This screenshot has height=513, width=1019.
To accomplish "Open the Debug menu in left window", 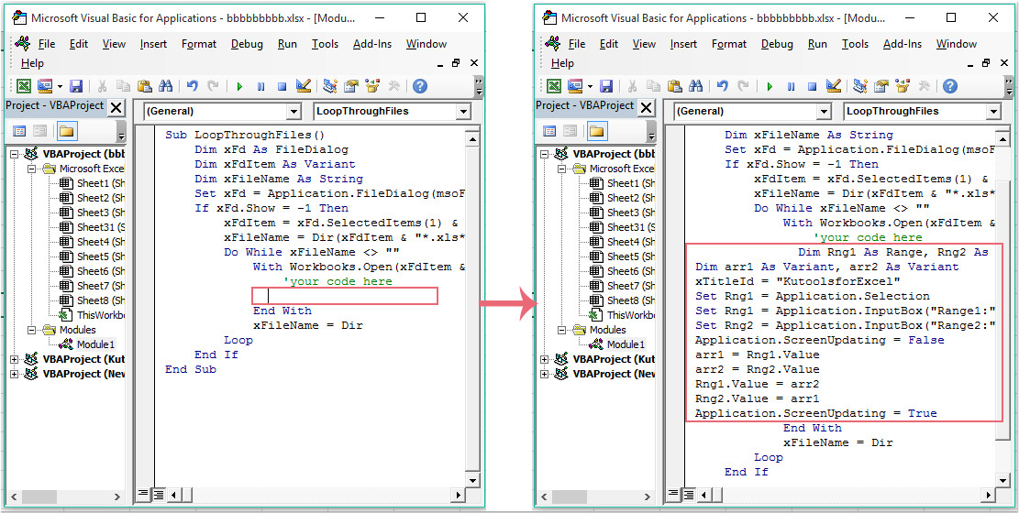I will (247, 44).
